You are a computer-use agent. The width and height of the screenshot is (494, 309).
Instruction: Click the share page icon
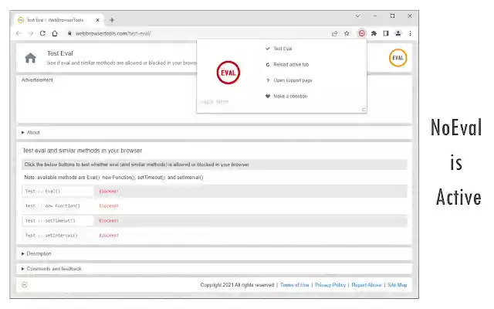click(x=334, y=33)
